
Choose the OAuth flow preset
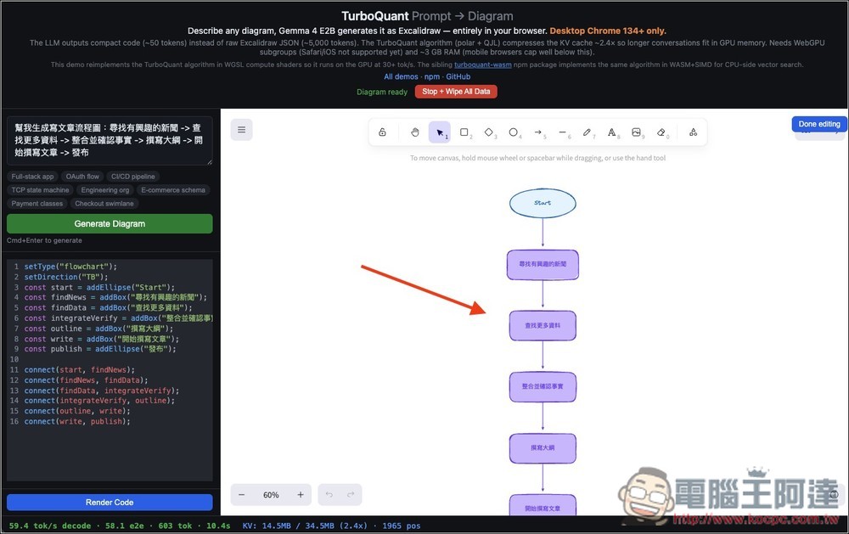tap(82, 177)
